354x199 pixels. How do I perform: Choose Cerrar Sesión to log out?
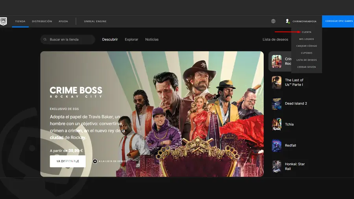tap(306, 67)
